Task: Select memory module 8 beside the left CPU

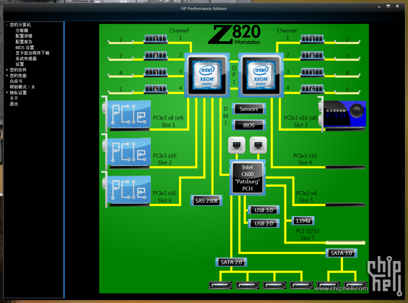Action: (156, 55)
